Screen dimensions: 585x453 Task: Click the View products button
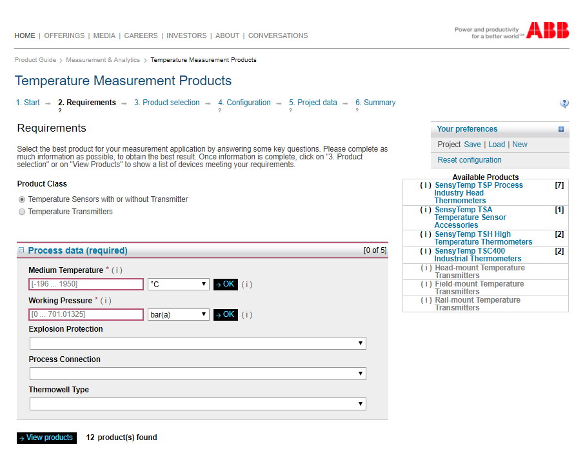[46, 438]
